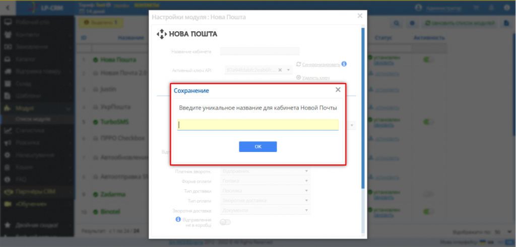Toggle activity switch for TurboSMS row
This screenshot has width=516, height=247.
[428, 122]
